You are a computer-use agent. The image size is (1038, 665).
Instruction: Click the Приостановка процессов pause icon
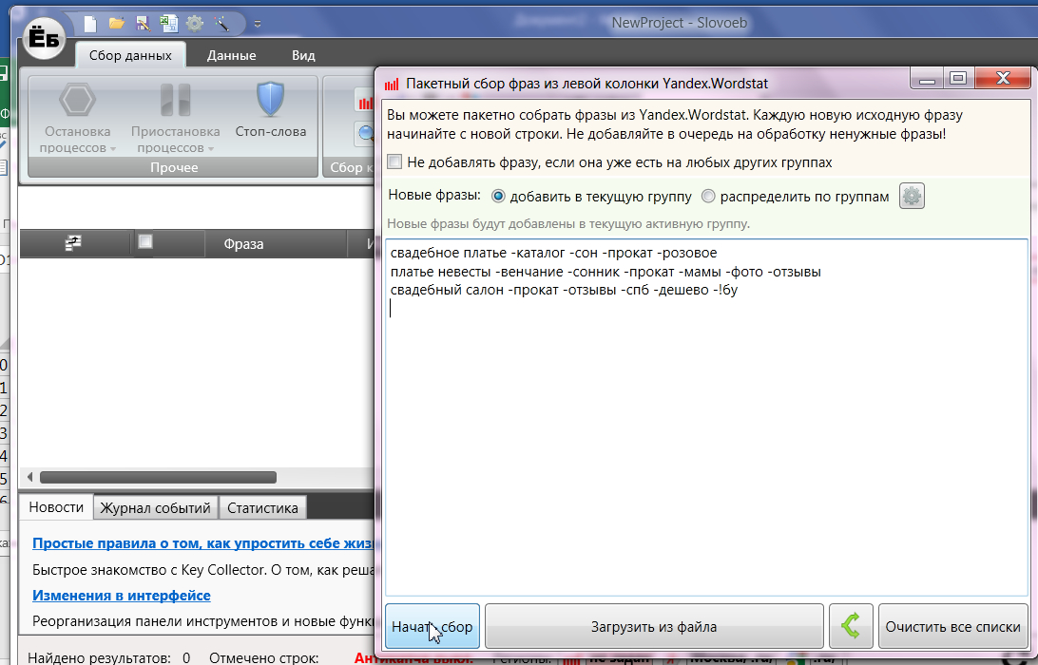pyautogui.click(x=176, y=100)
